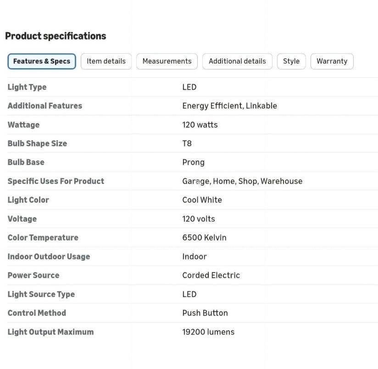This screenshot has height=369, width=378.
Task: Click the Wattage label
Action: [24, 125]
